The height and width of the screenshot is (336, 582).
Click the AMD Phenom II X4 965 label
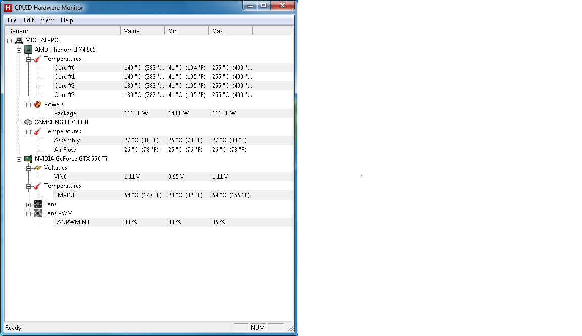(x=65, y=50)
